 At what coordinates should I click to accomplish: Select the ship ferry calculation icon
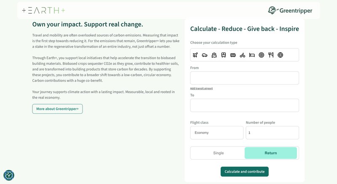point(214,55)
